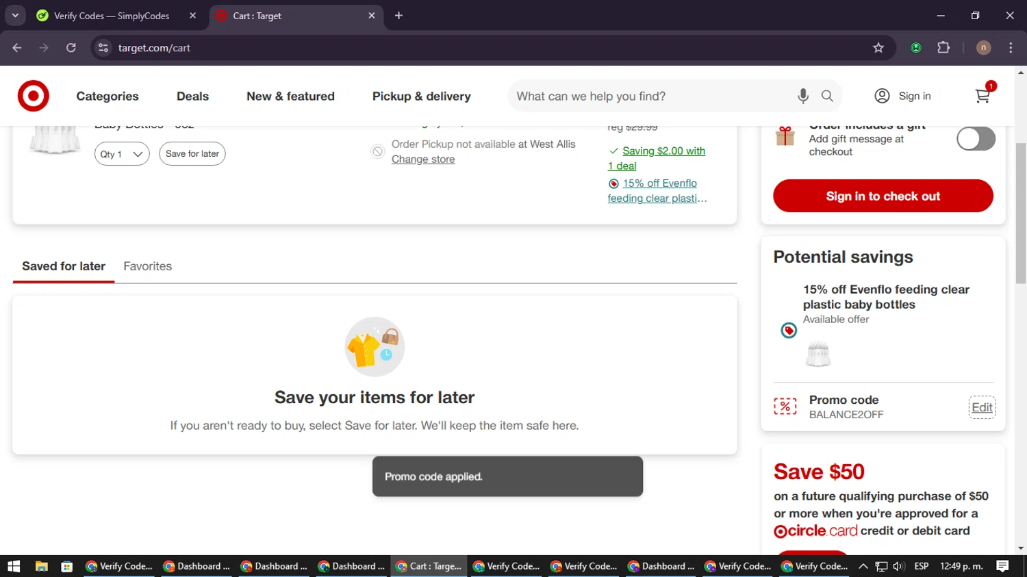This screenshot has width=1027, height=577.
Task: Switch to Verify Codes — SimplyCodes tab
Action: coord(116,16)
